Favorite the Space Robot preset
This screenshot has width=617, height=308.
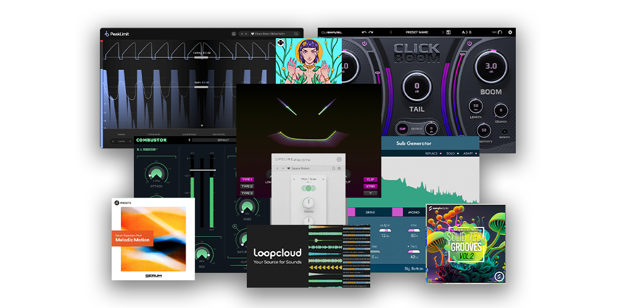click(x=288, y=169)
